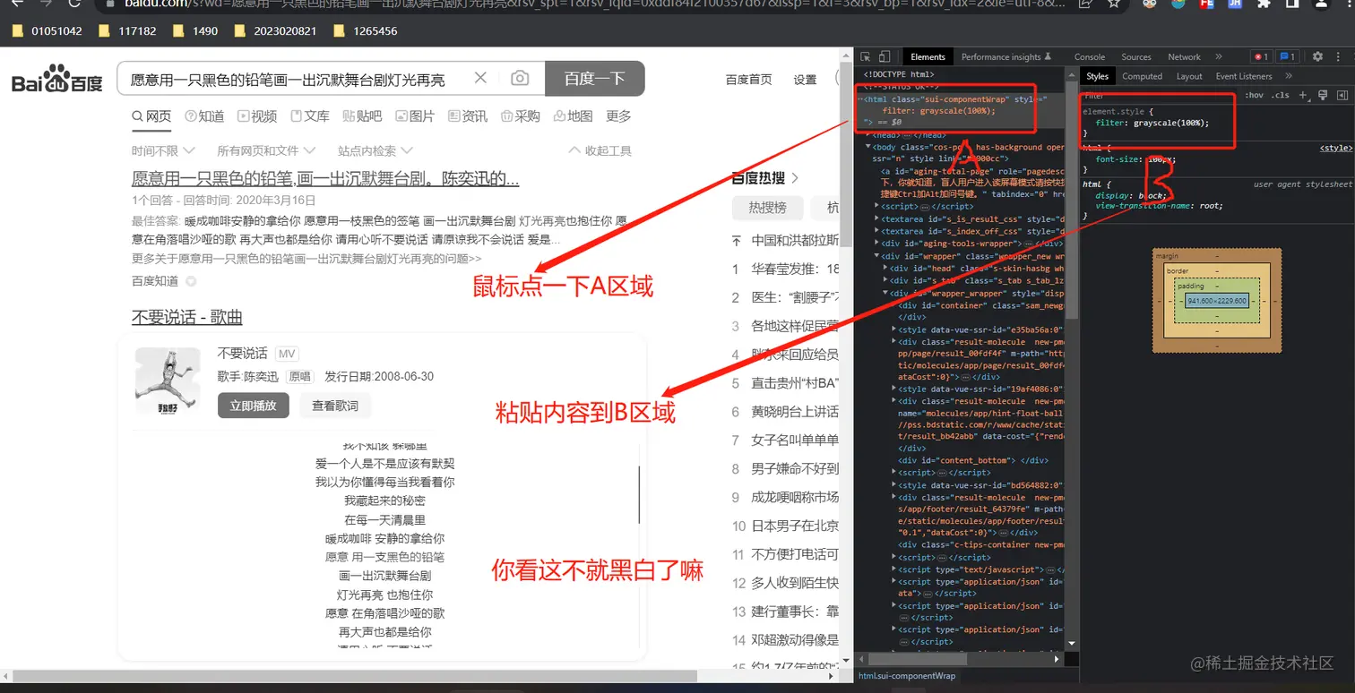Switch to the 图片 tab
Viewport: 1355px width, 693px height.
tap(415, 115)
